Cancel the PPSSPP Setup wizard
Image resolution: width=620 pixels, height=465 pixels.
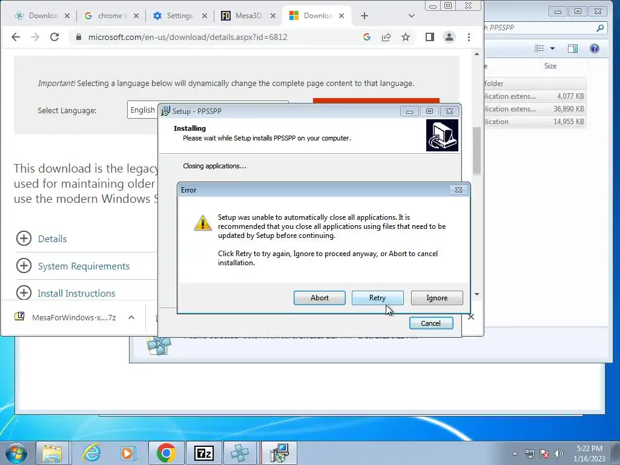pyautogui.click(x=431, y=323)
